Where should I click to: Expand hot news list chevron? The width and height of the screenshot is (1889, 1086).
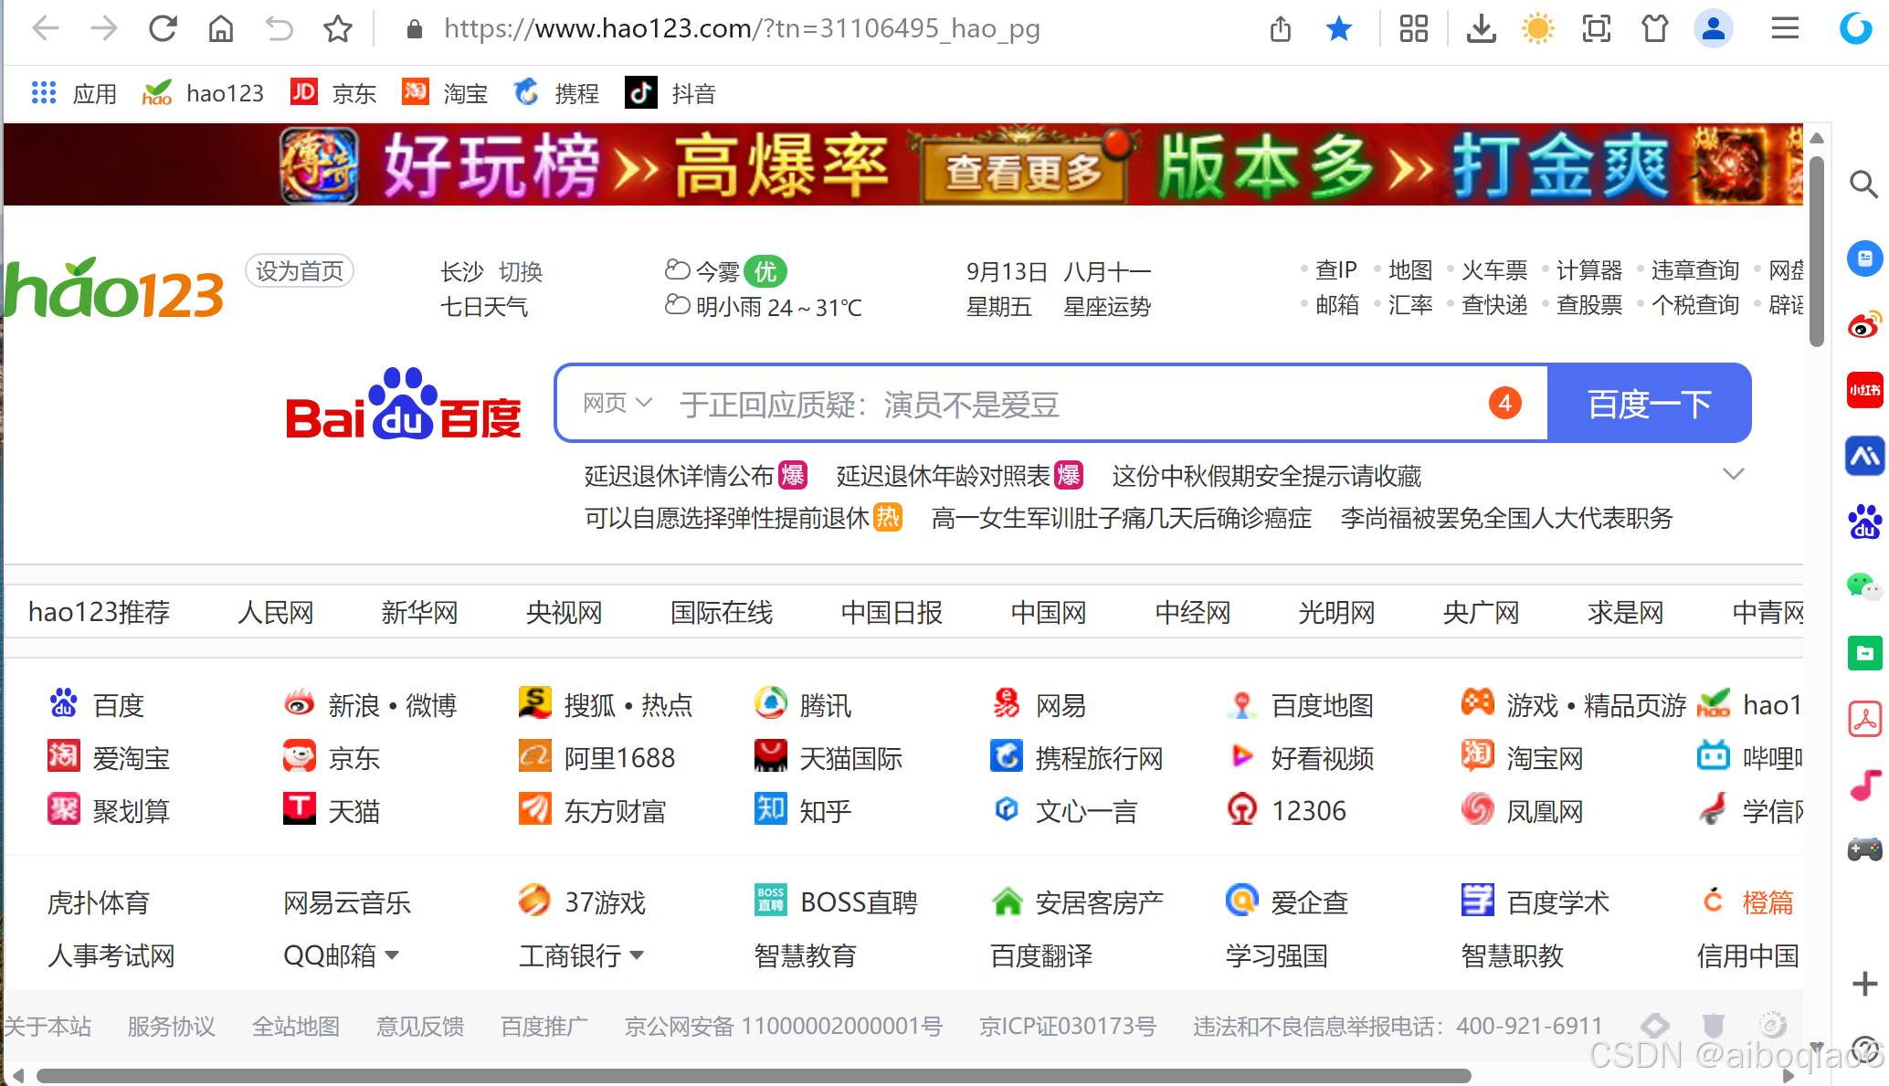coord(1733,474)
